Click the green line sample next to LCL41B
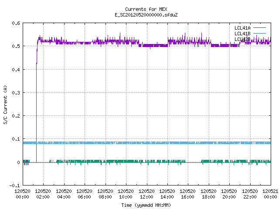This screenshot has width=279, height=209. pyautogui.click(x=259, y=34)
